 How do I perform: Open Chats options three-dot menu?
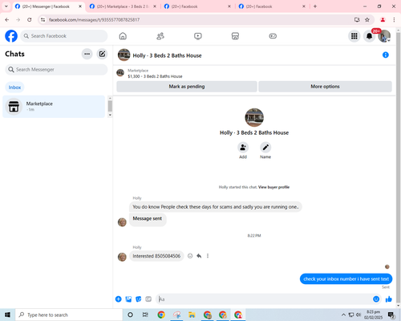[87, 54]
